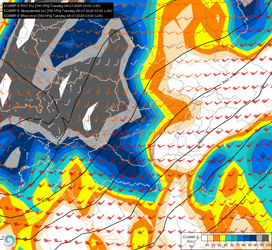Click the legend value 55
272x250 pixels.
(213, 245)
